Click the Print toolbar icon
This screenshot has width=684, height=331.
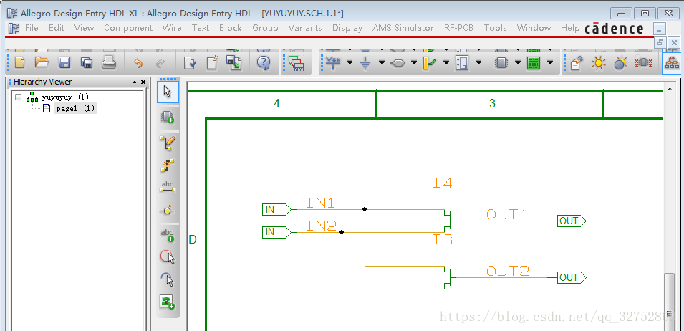click(109, 63)
